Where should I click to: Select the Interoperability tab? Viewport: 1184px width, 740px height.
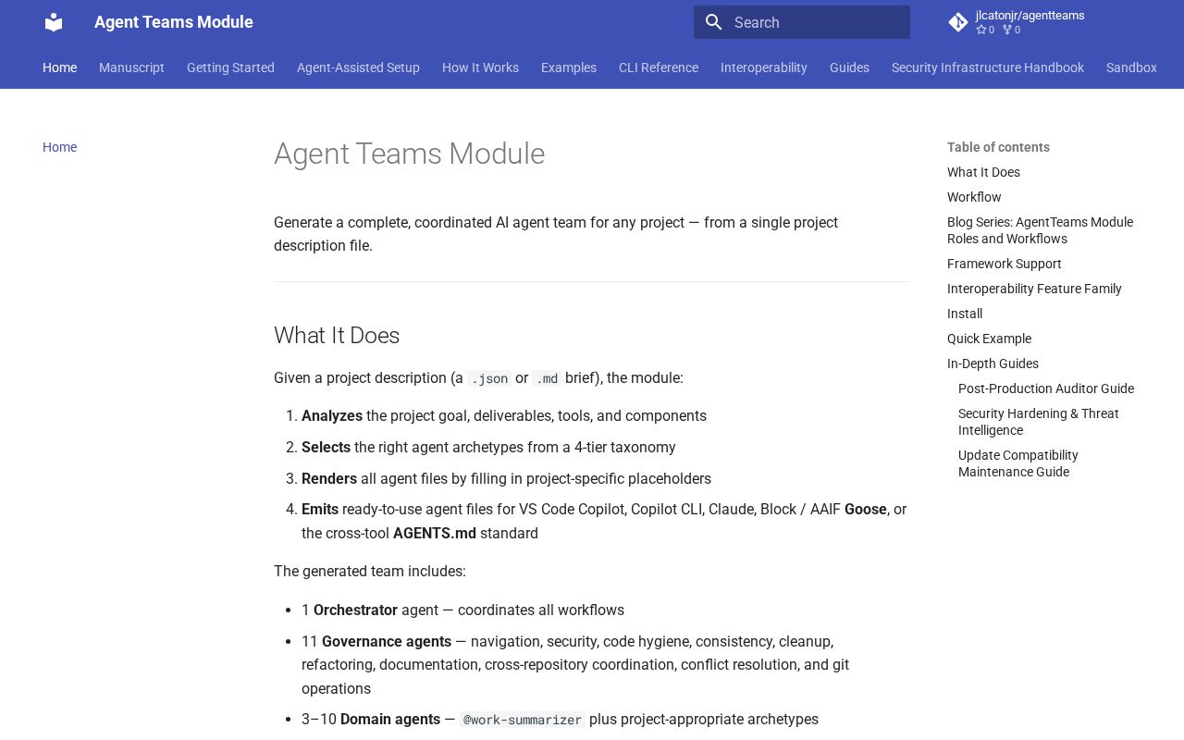click(x=764, y=68)
